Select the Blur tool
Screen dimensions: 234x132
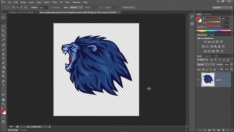coord(3,72)
